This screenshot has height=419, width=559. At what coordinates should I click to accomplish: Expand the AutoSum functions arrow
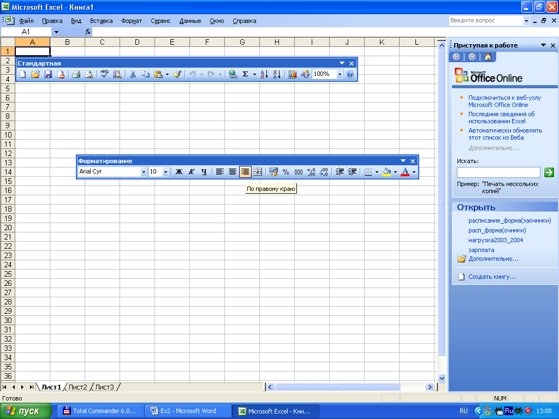coord(254,74)
